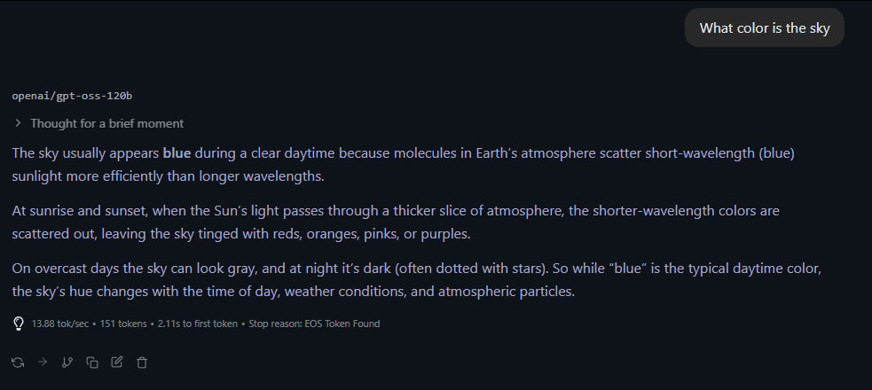Expand the thought chevron arrow
This screenshot has width=872, height=390.
click(18, 123)
